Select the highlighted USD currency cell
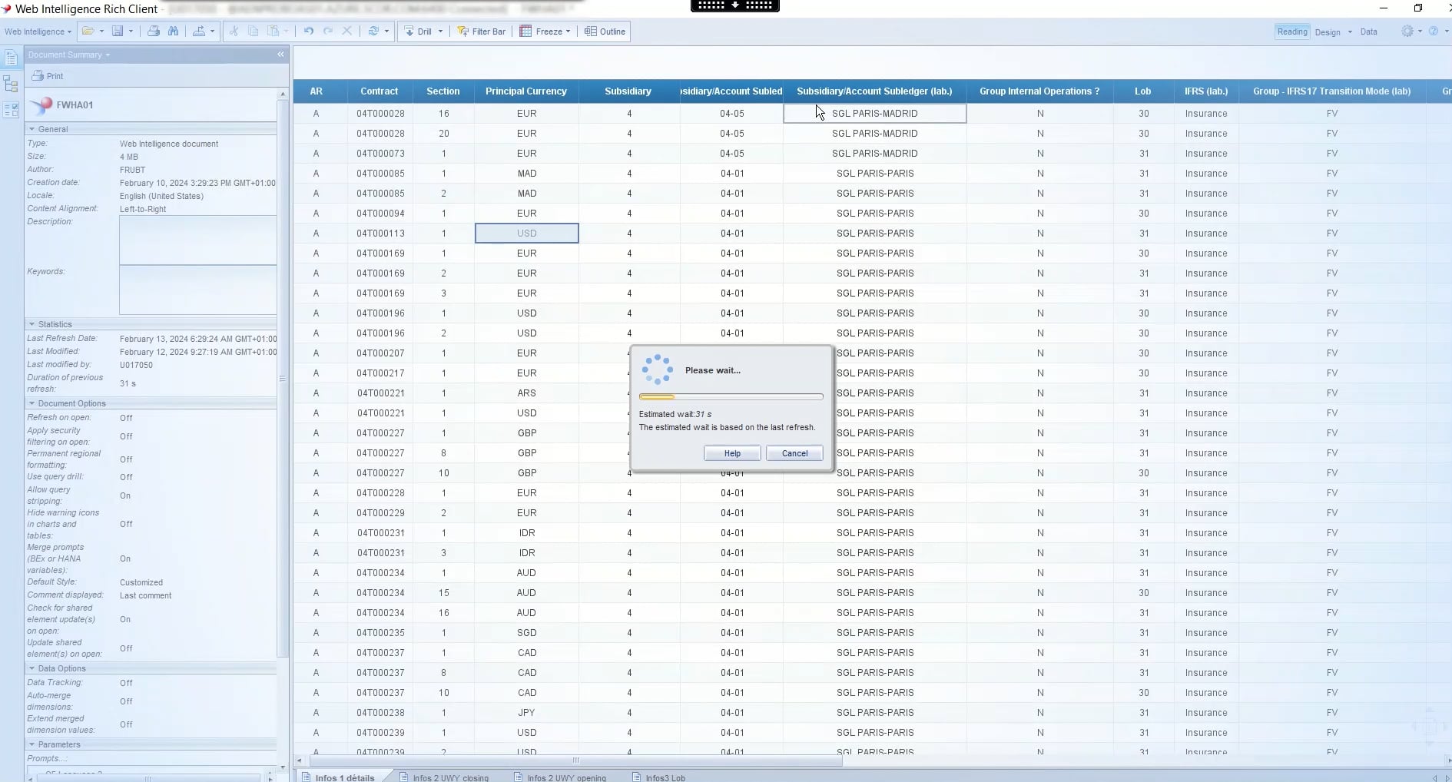 [x=526, y=233]
